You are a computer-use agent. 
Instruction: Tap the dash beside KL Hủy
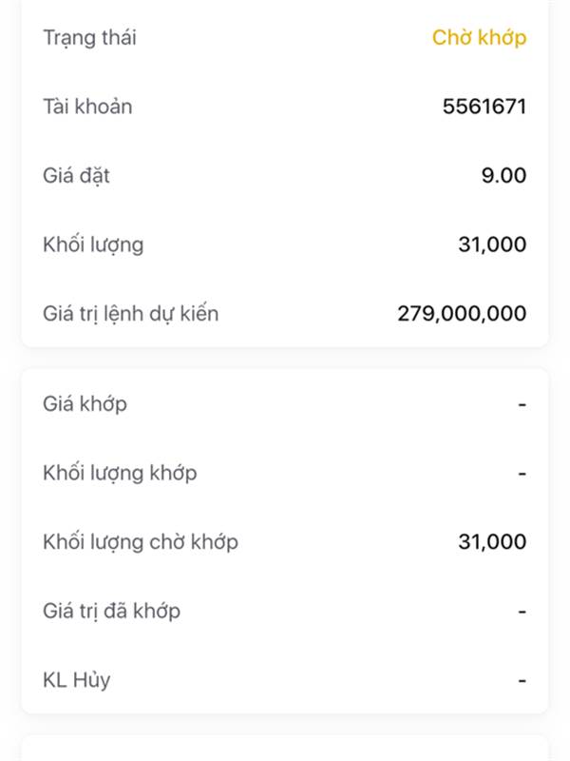click(x=522, y=680)
